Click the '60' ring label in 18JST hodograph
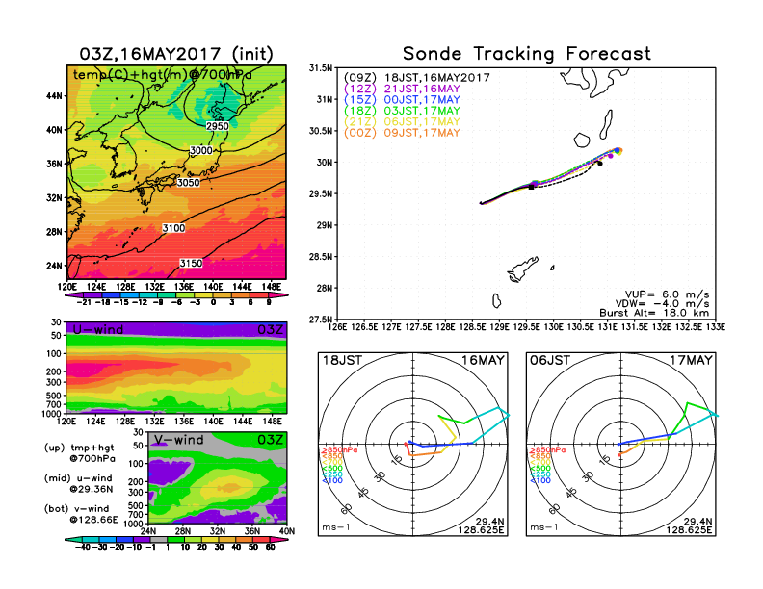This screenshot has height=589, width=763. point(347,509)
